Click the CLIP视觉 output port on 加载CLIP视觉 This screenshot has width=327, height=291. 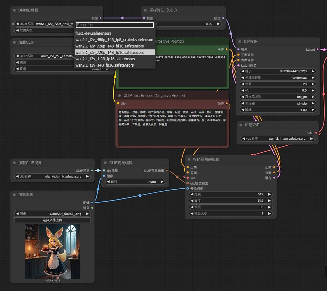pyautogui.click(x=92, y=171)
